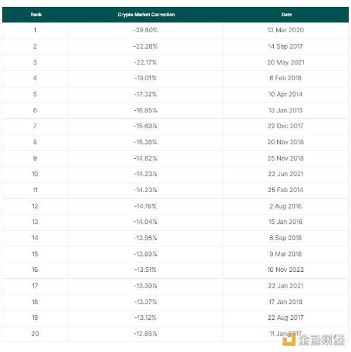This screenshot has height=352, width=351.
Task: Click the -19.01% correction value
Action: pyautogui.click(x=145, y=78)
